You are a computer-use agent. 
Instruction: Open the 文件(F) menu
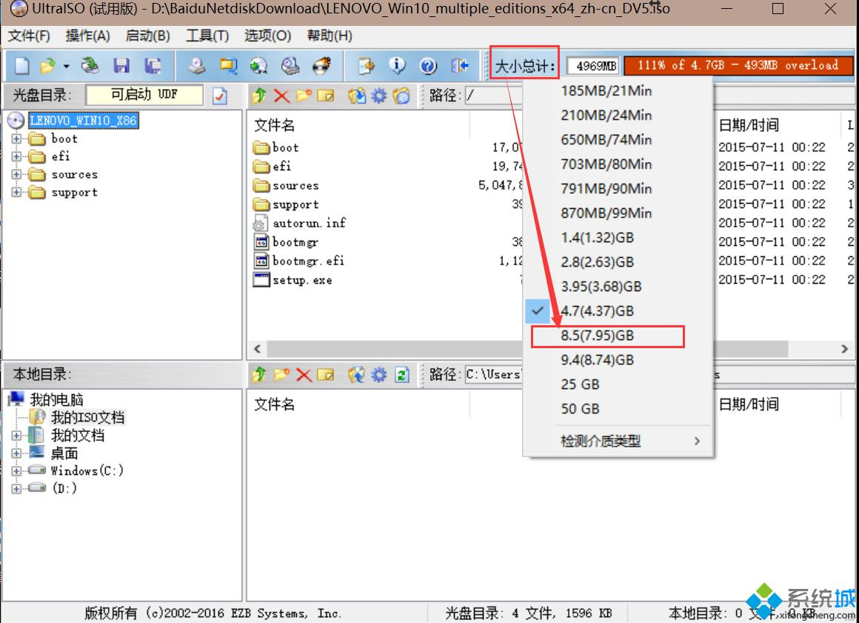[29, 36]
